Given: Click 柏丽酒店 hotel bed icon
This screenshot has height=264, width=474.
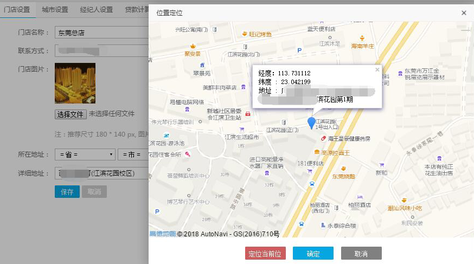Looking at the screenshot, I should pyautogui.click(x=360, y=197).
